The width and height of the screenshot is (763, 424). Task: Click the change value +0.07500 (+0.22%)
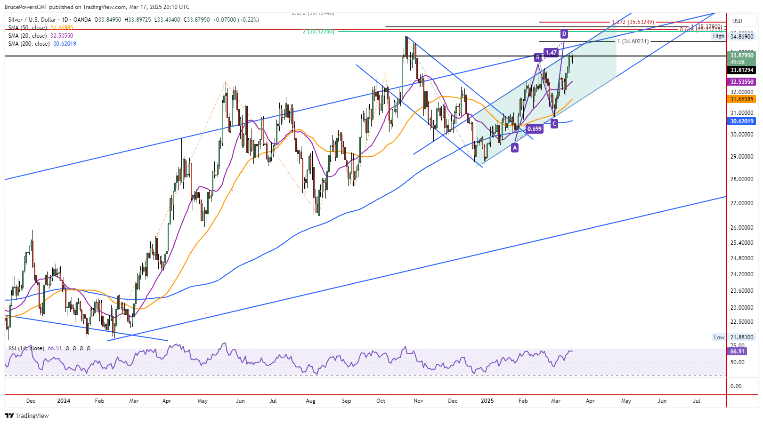tap(236, 20)
